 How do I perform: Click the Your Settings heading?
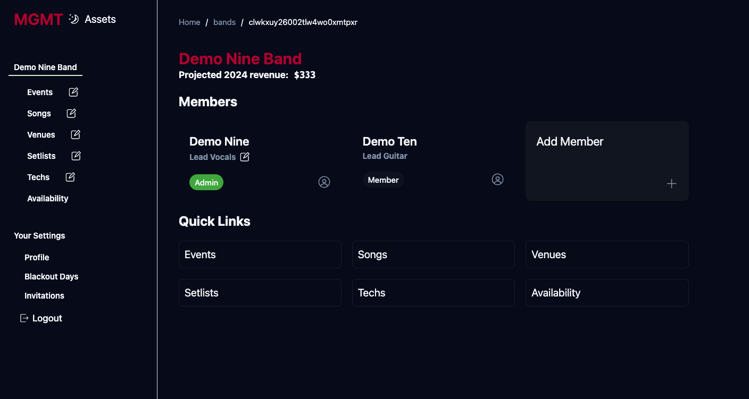tap(39, 236)
